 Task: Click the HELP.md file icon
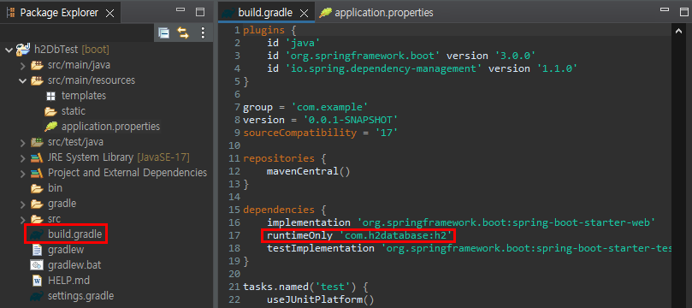point(37,281)
